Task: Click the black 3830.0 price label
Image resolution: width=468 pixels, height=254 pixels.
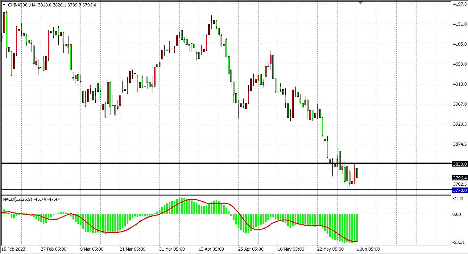Action: pos(459,164)
